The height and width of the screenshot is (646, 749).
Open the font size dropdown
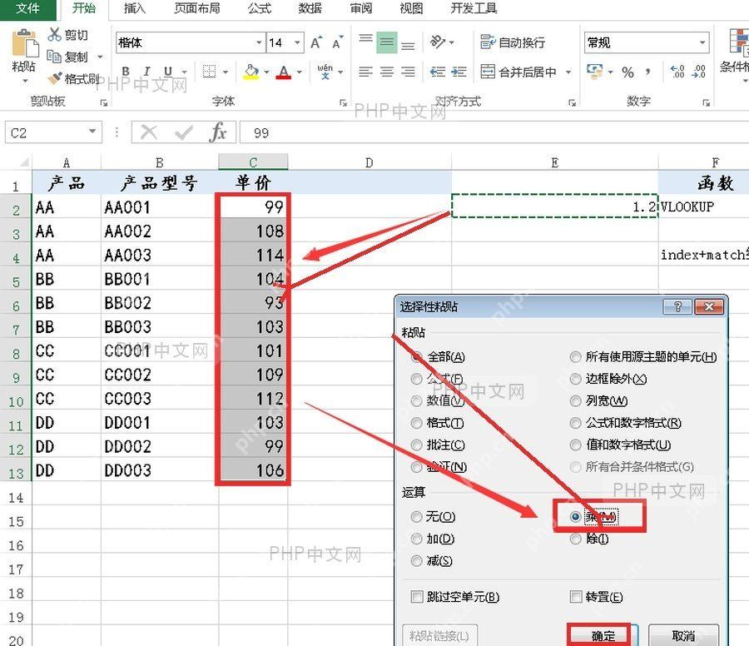tap(298, 42)
